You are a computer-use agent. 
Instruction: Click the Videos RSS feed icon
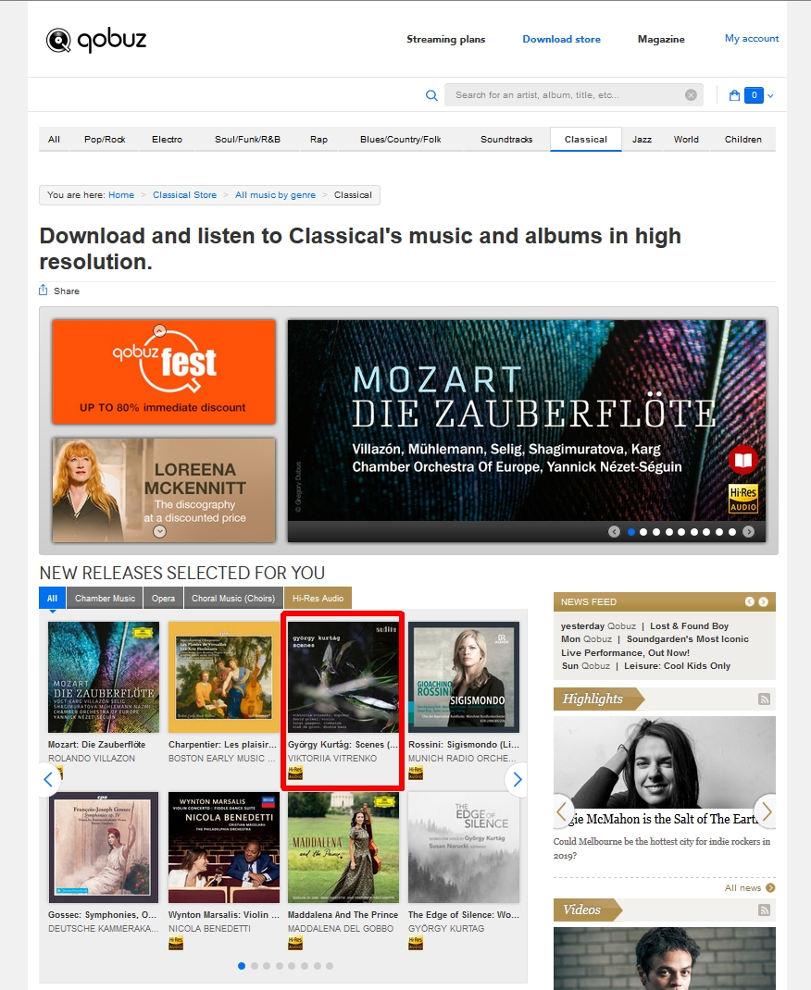765,910
